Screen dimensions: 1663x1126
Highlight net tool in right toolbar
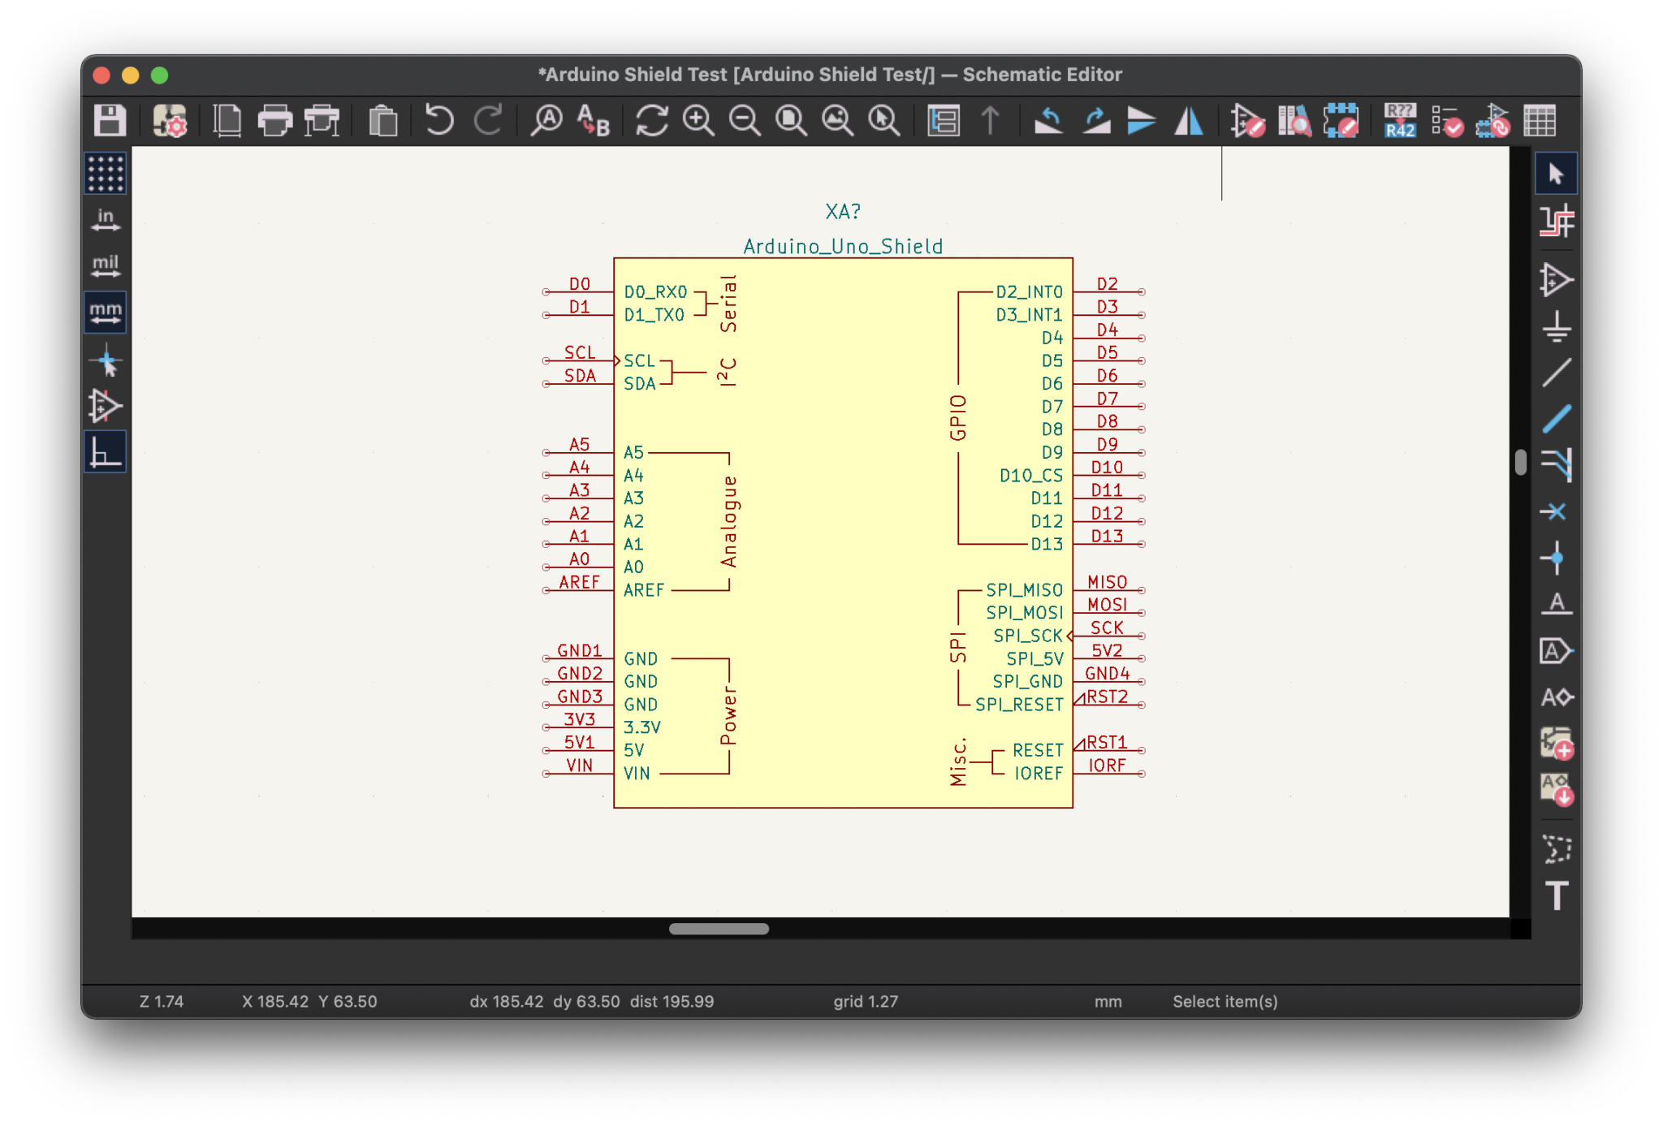pyautogui.click(x=1556, y=221)
